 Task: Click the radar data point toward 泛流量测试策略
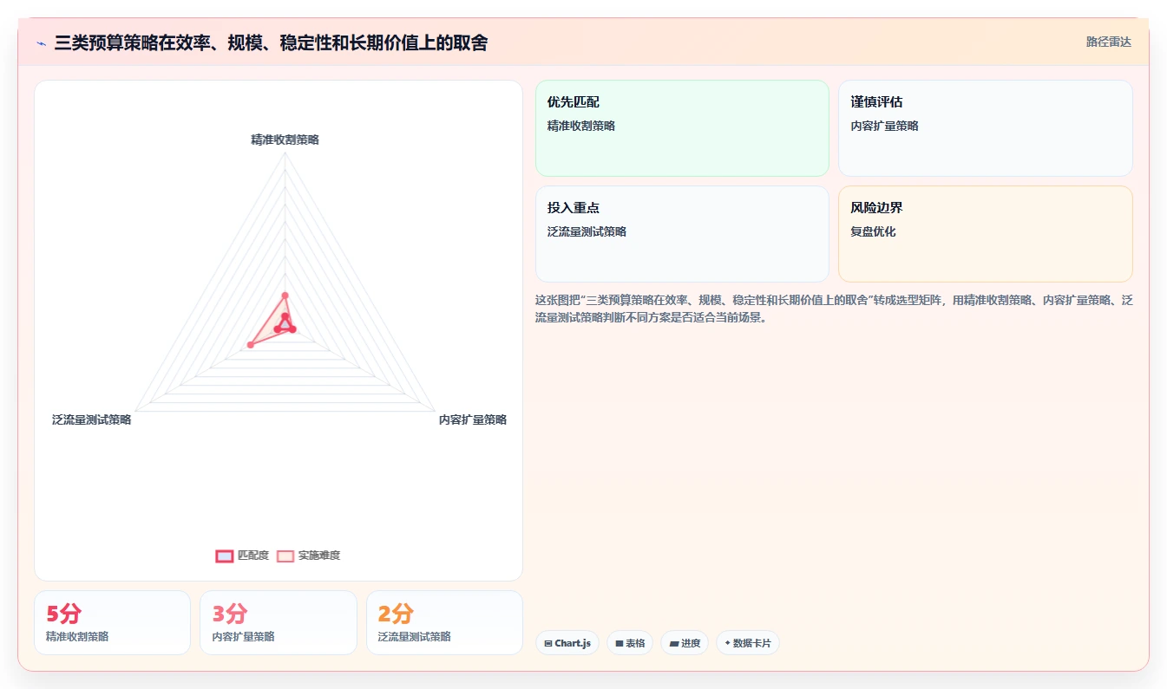point(251,345)
